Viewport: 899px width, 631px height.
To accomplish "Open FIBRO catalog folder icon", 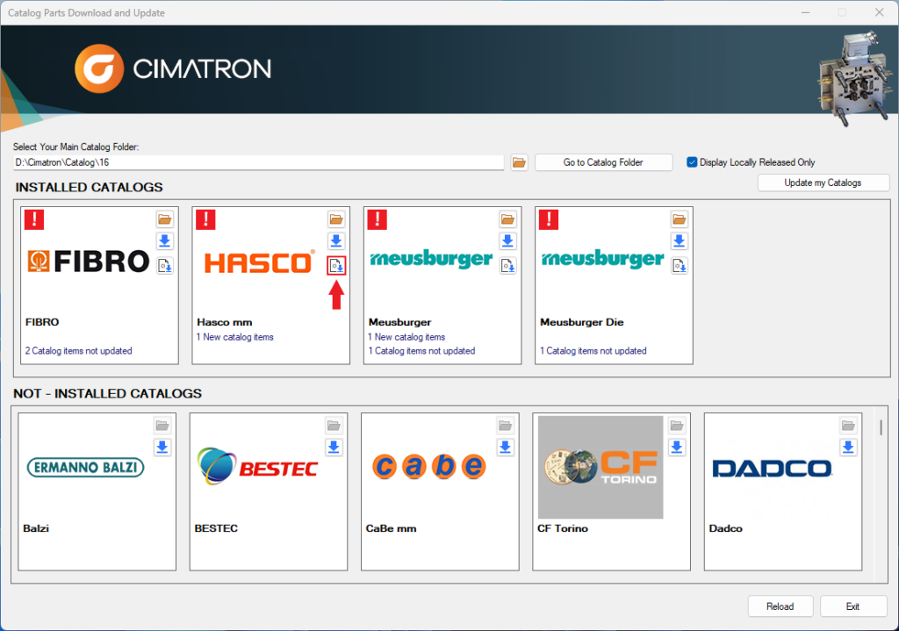I will [x=165, y=219].
